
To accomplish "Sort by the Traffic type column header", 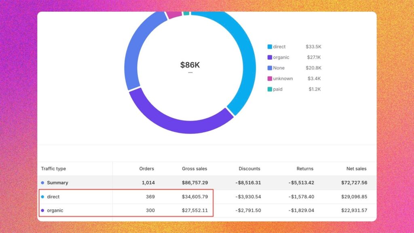I will [53, 169].
